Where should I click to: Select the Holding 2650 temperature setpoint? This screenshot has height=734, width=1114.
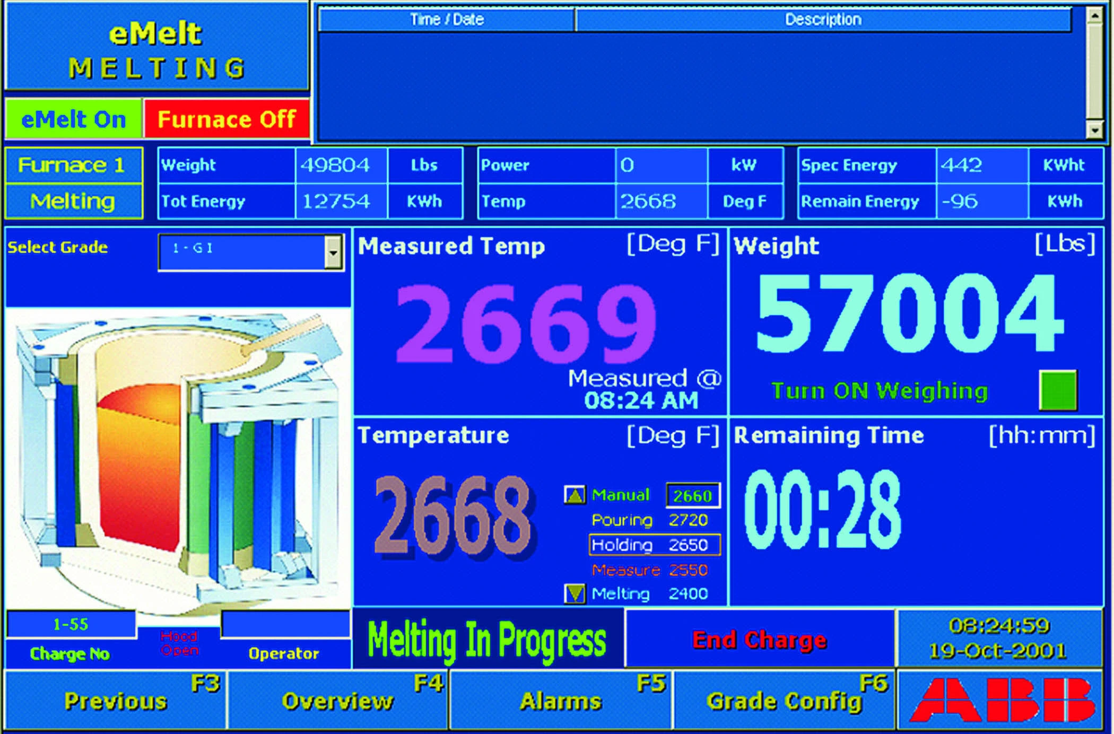pyautogui.click(x=654, y=545)
